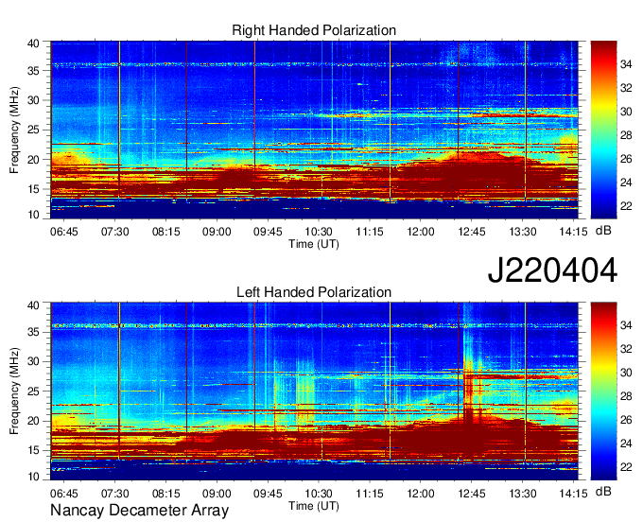The height and width of the screenshot is (522, 643).
Task: Click the 15 frequency tick on the top plot
Action: (33, 189)
